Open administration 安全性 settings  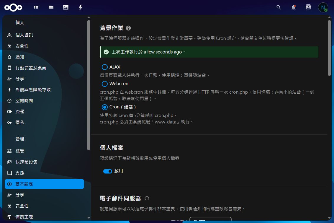[x=44, y=206]
